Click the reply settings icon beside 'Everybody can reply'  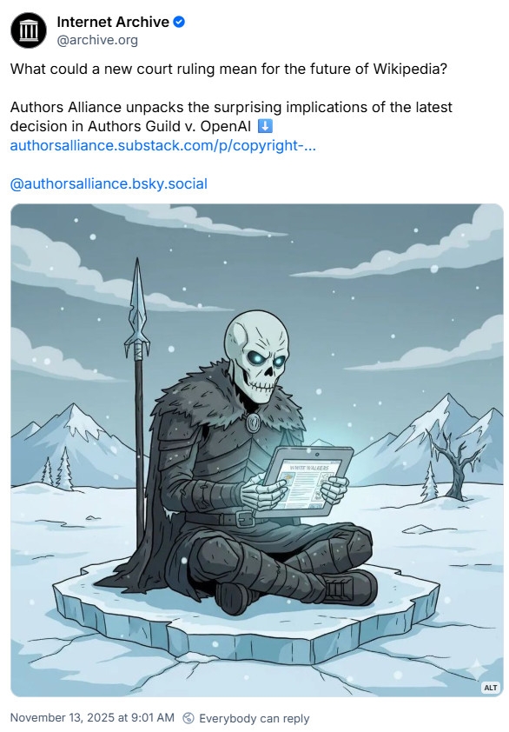point(188,718)
